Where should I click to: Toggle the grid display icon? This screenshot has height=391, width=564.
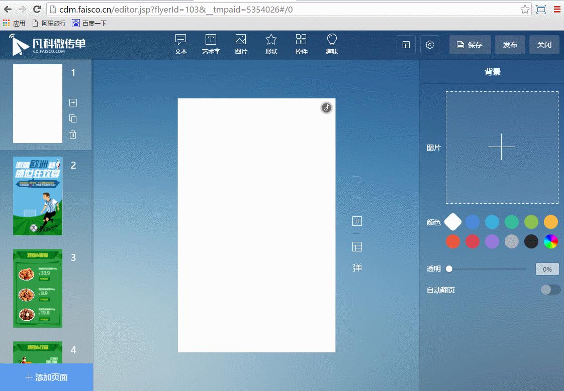click(357, 221)
